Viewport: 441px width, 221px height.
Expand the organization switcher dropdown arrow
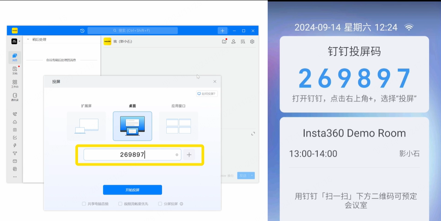pyautogui.click(x=20, y=42)
